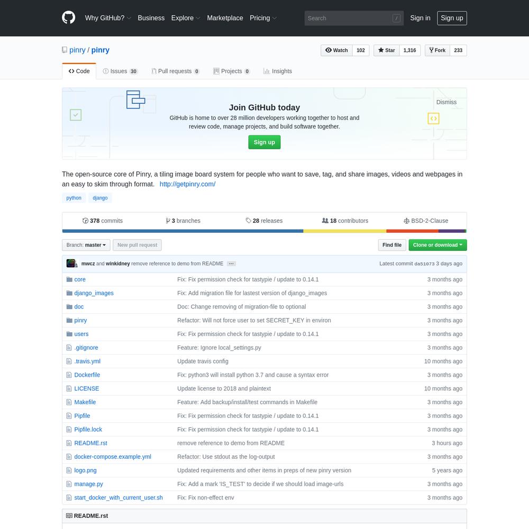
Task: Click the commits history icon
Action: click(x=85, y=221)
